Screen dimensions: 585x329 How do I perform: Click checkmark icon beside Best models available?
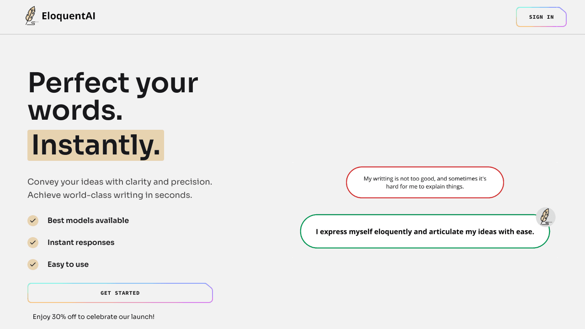(x=33, y=221)
